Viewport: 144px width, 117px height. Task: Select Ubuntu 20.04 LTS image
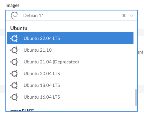coord(70,74)
